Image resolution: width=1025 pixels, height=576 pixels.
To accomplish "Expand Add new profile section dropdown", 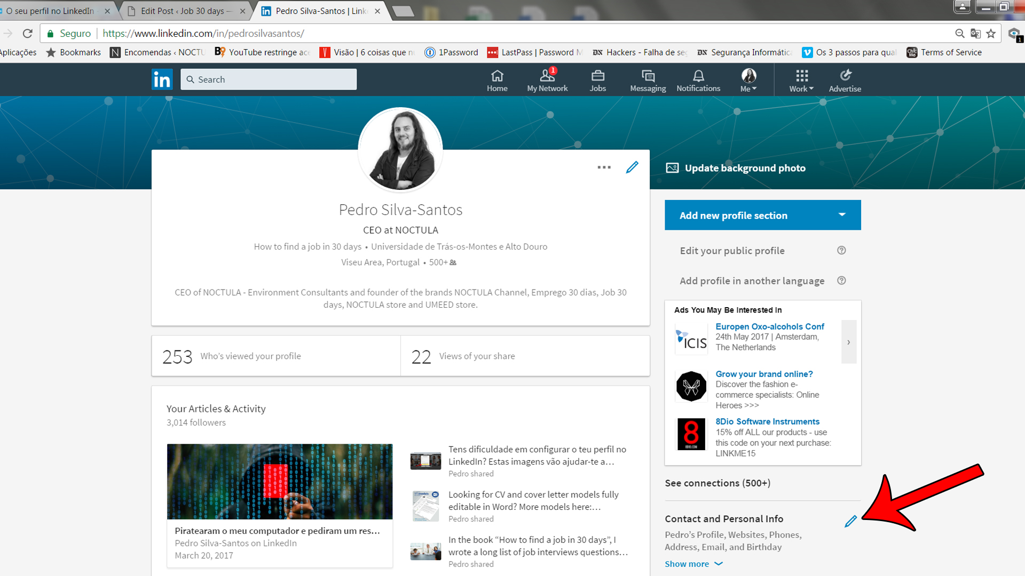I will tap(762, 215).
